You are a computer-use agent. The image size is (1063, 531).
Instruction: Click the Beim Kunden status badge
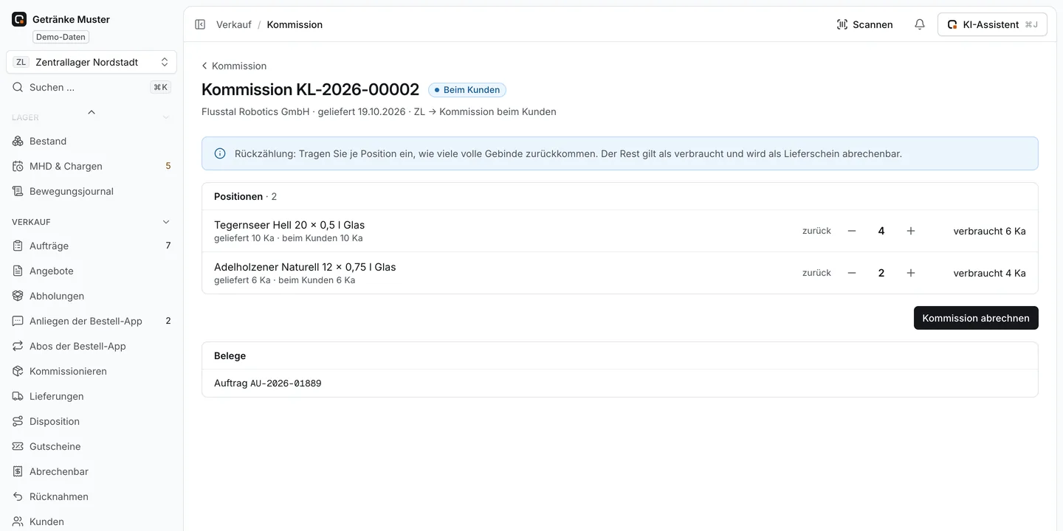click(467, 90)
